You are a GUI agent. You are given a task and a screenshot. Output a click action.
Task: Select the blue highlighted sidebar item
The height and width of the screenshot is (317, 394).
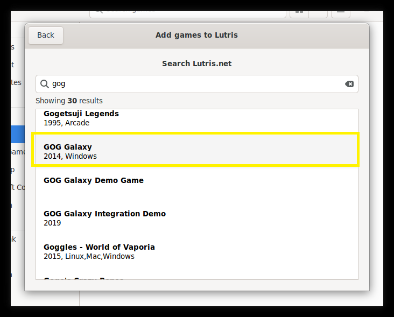tap(17, 134)
